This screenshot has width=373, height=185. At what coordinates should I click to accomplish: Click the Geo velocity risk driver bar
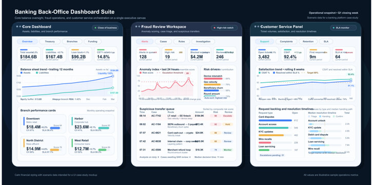212,84
